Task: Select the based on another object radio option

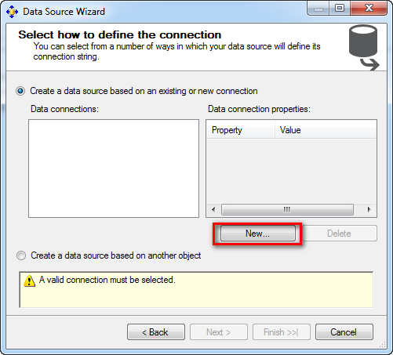Action: tap(21, 255)
